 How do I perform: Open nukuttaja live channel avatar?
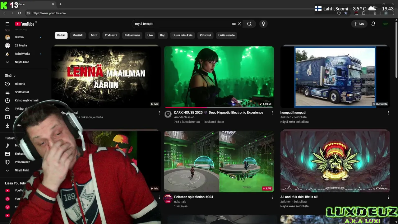click(x=168, y=198)
